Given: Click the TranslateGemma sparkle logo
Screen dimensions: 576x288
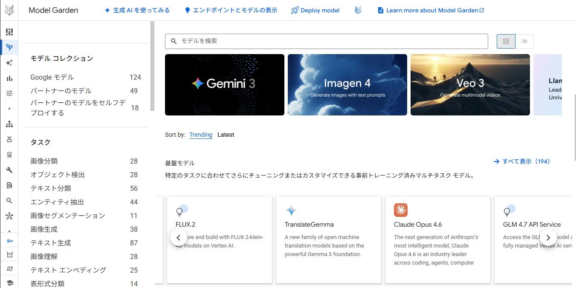Looking at the screenshot, I should click(291, 210).
